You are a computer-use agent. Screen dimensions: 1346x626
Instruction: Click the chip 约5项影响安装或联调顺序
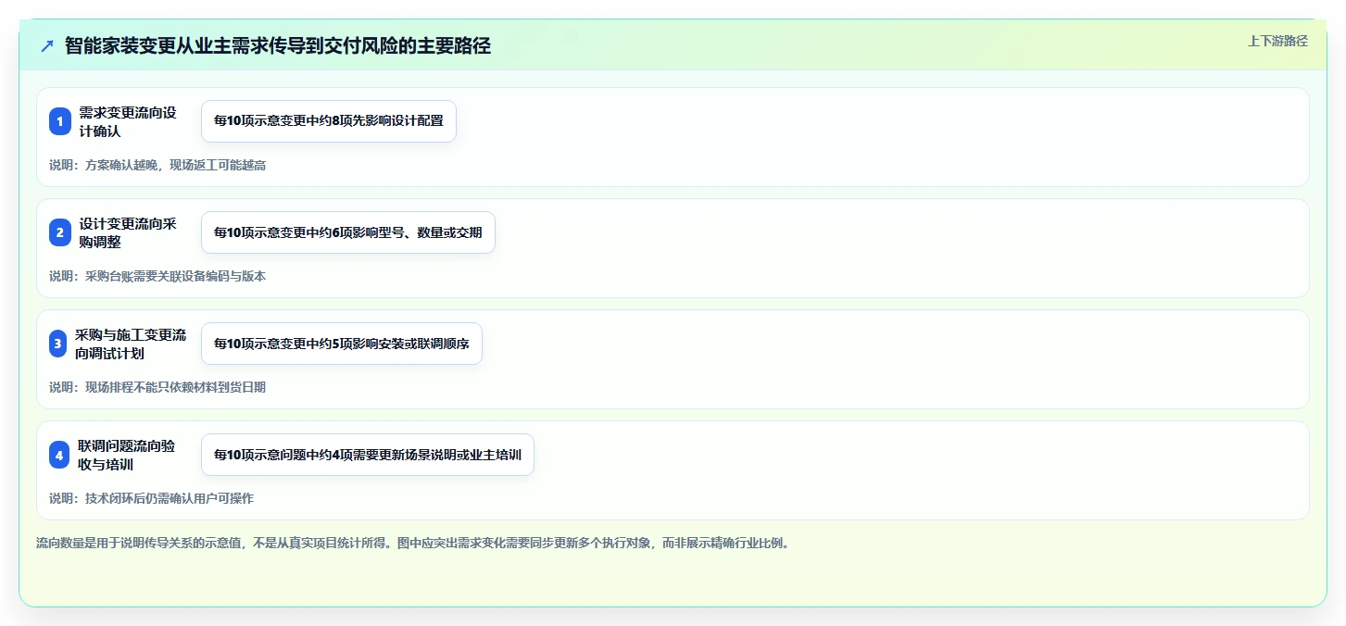(342, 344)
